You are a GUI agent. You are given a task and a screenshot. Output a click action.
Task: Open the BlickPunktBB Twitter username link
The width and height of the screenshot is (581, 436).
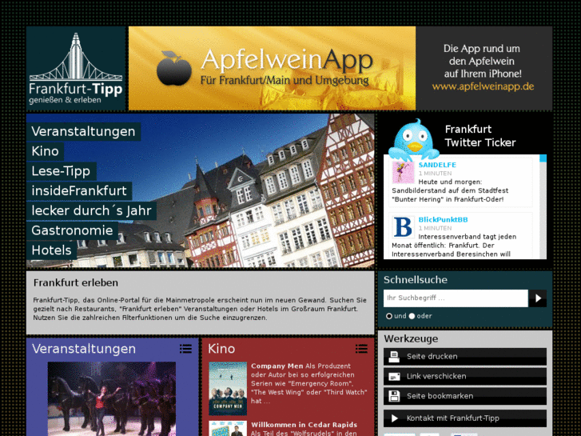click(444, 220)
